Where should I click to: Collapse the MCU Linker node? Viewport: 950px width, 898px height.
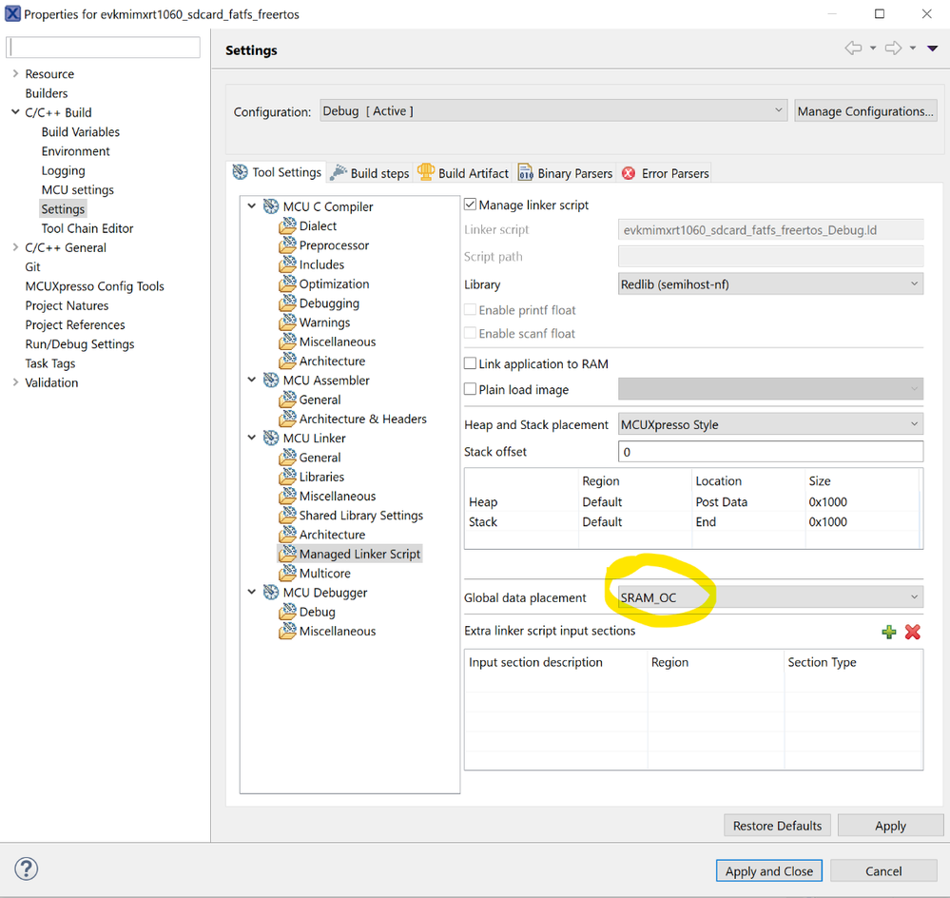252,438
